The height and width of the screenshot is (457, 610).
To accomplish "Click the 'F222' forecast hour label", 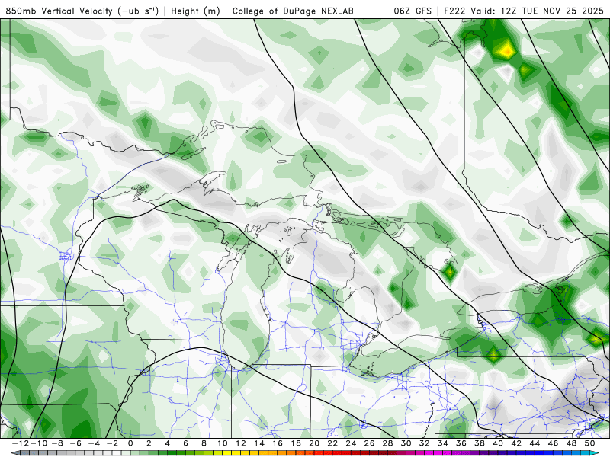I will click(x=455, y=11).
